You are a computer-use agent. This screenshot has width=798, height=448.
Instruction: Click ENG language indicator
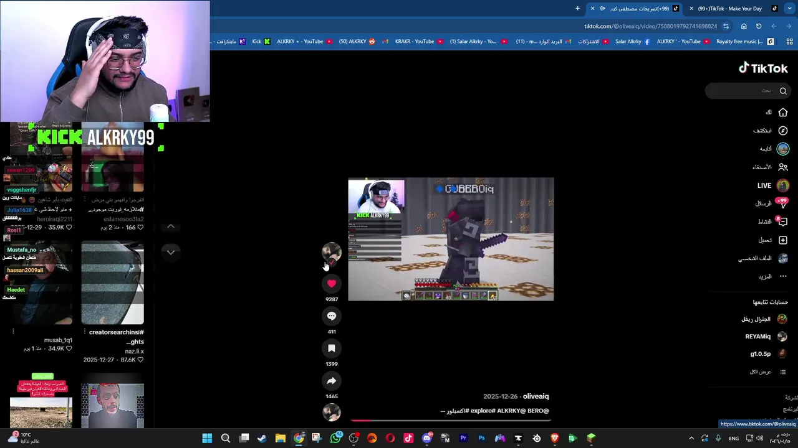pyautogui.click(x=734, y=438)
